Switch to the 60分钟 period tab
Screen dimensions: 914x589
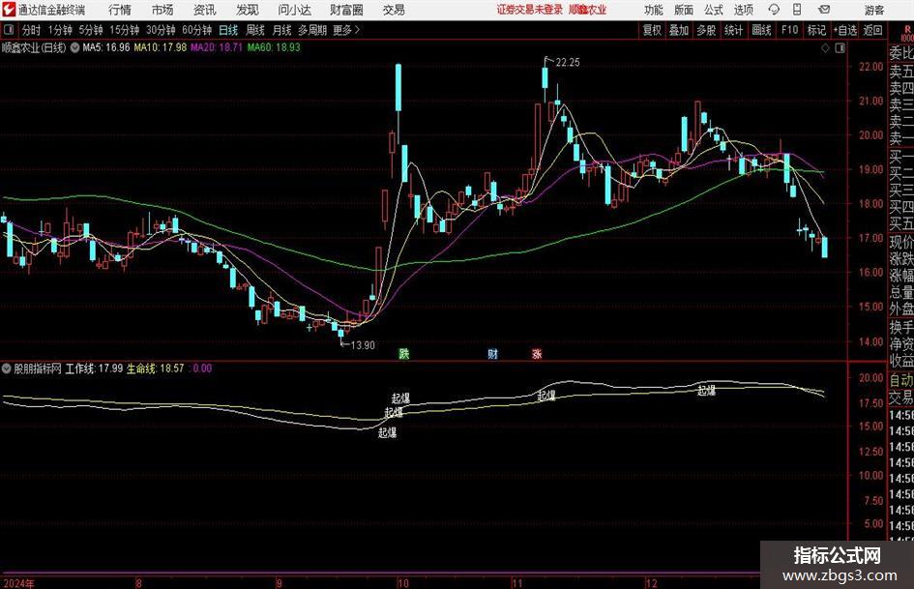pyautogui.click(x=197, y=30)
